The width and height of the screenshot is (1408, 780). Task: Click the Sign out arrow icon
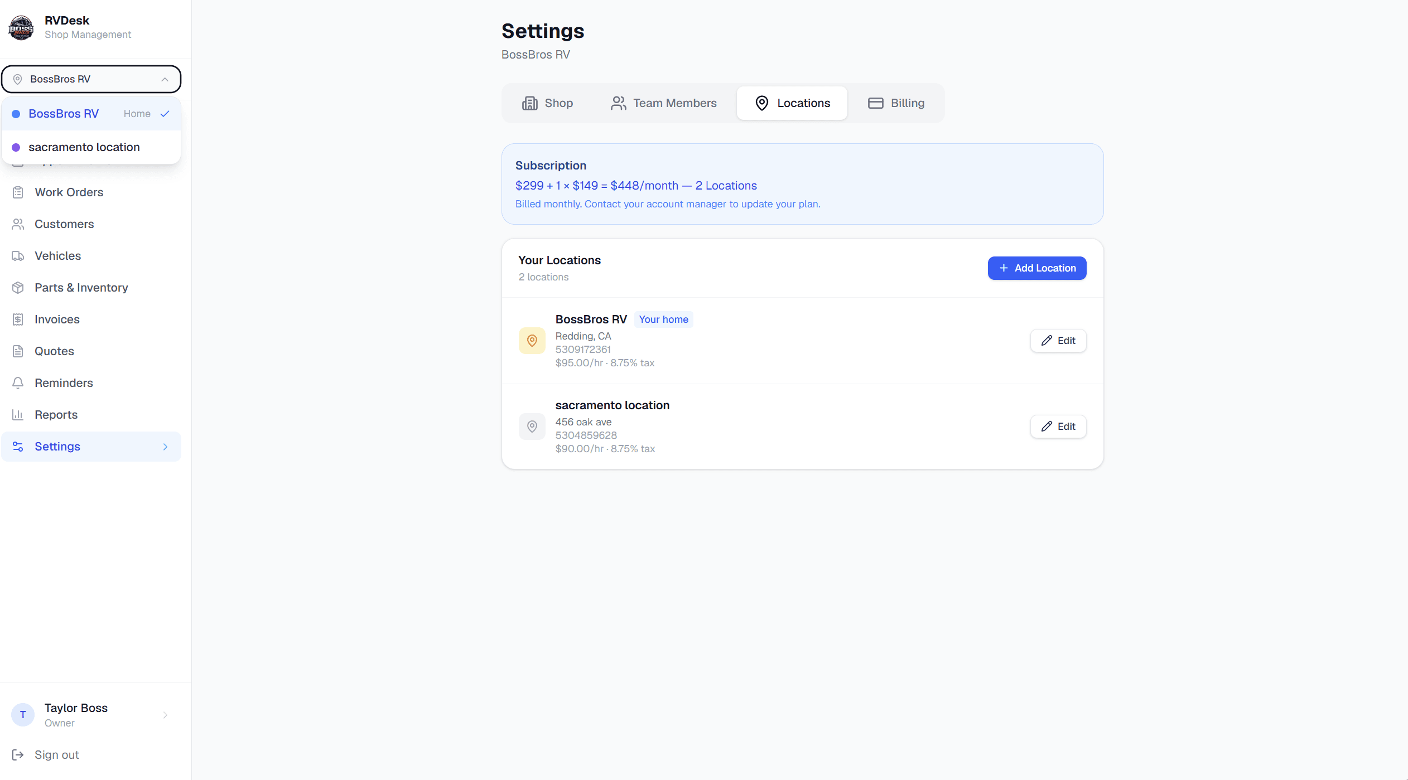tap(18, 755)
